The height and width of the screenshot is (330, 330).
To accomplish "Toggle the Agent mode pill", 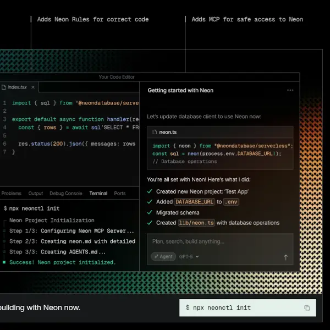I will 163,256.
